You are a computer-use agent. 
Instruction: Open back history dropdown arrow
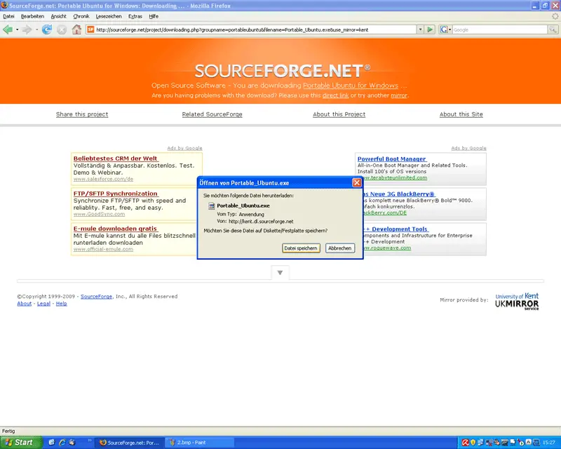click(17, 29)
